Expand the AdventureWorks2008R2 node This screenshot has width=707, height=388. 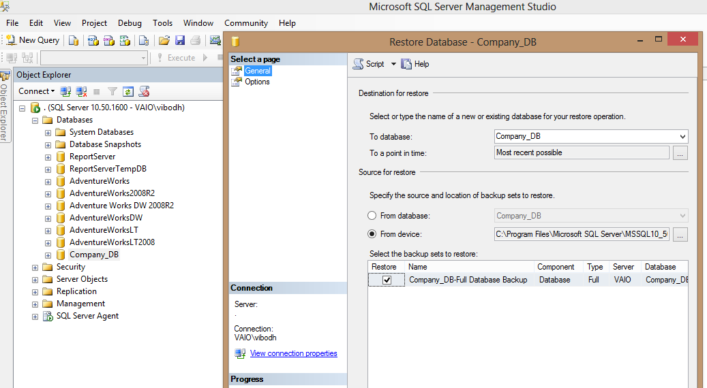point(48,194)
